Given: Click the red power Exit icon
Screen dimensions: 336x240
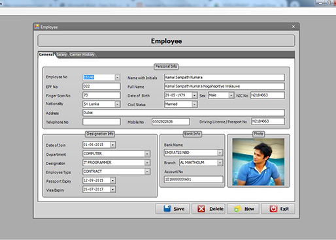Looking at the screenshot, I should click(x=273, y=209).
